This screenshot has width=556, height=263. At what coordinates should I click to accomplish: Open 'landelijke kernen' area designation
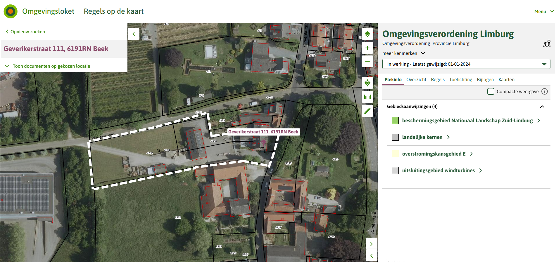coord(422,137)
